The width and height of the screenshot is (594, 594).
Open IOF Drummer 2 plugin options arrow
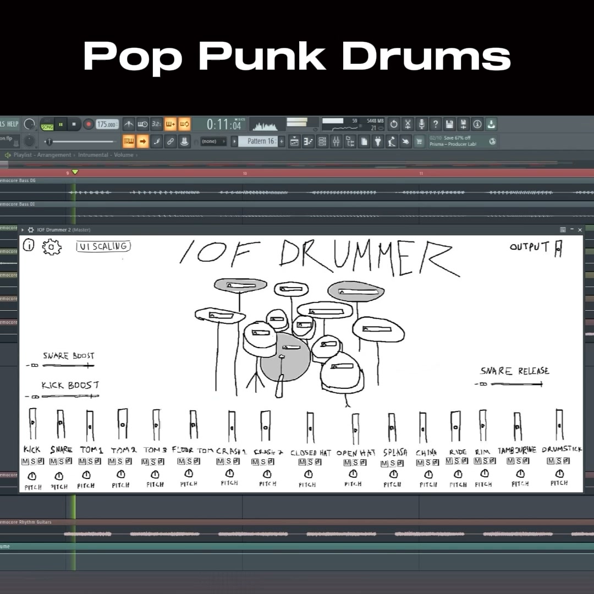point(23,229)
